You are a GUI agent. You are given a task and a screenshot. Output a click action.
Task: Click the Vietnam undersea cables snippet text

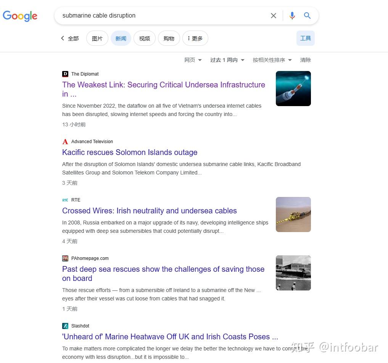(162, 110)
